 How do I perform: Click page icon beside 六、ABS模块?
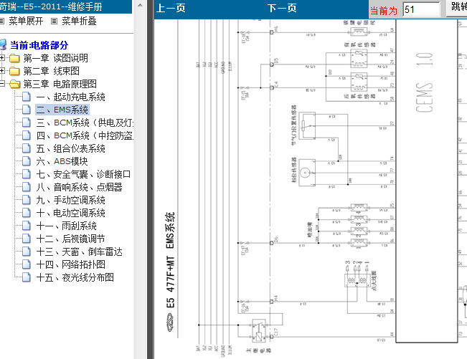click(27, 161)
